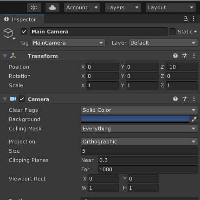Screen dimensions: 200x200
Task: Click the Camera component title
Action: [39, 99]
